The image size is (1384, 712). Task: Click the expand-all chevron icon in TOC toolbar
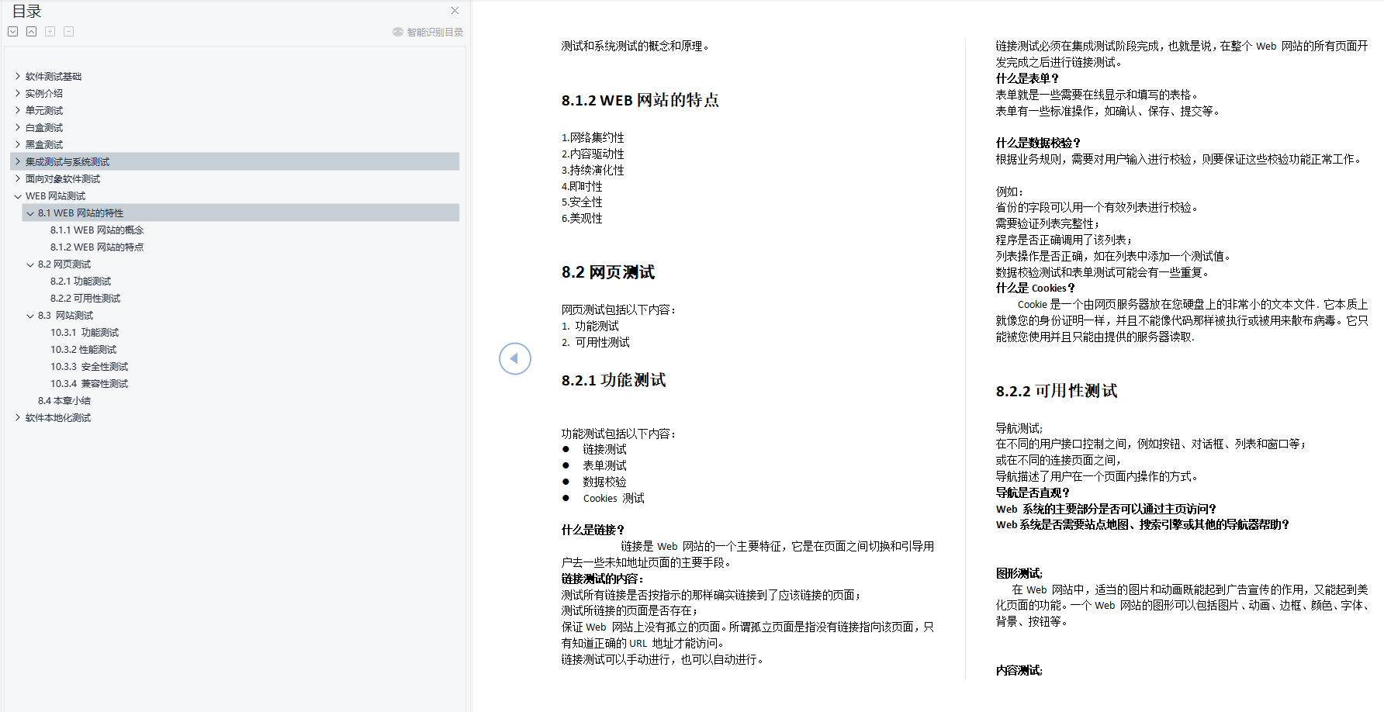[12, 31]
